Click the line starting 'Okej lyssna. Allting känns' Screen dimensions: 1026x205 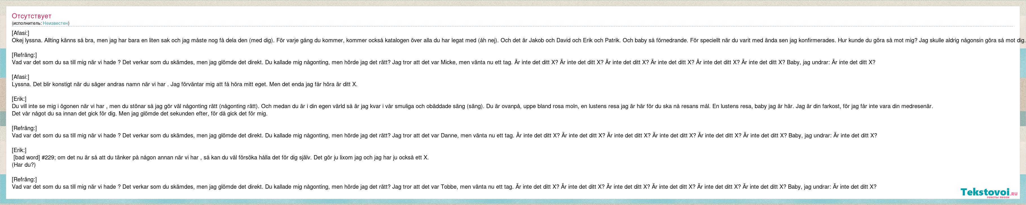pyautogui.click(x=519, y=40)
